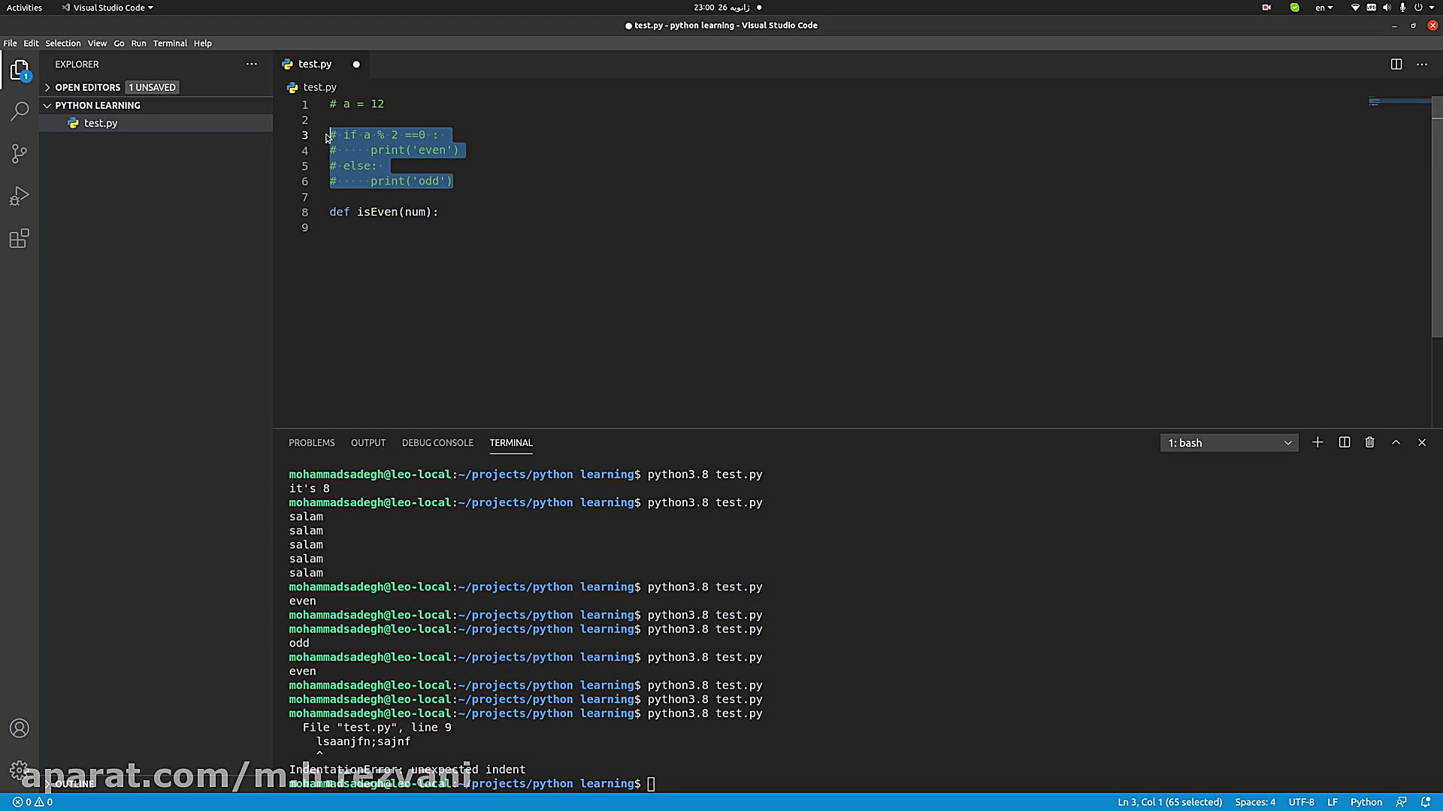Click 'IndentationError: unexpected indent' terminal line
The image size is (1443, 811).
[x=407, y=770]
